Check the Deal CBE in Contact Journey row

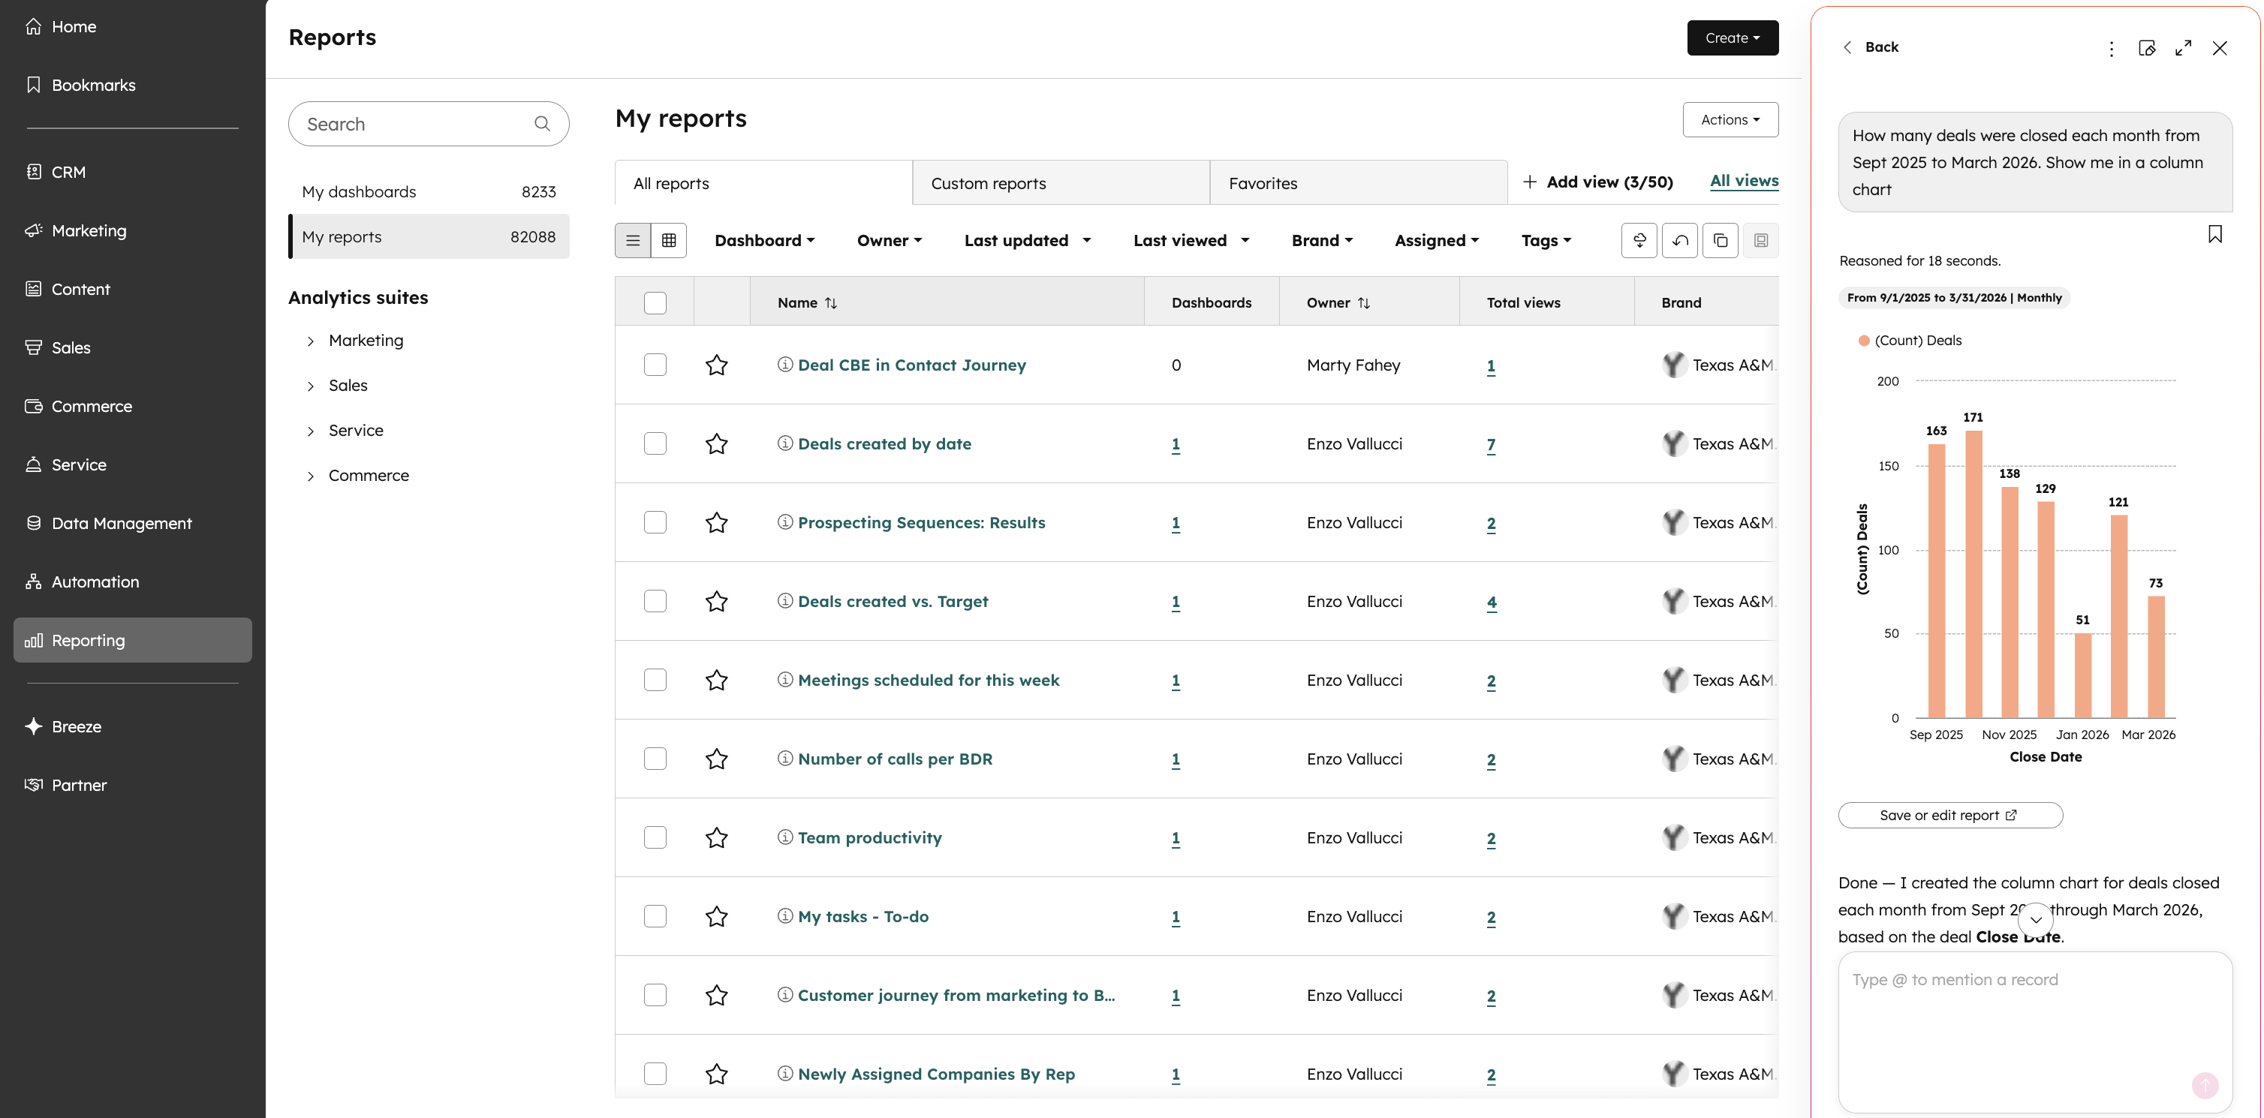click(x=655, y=365)
